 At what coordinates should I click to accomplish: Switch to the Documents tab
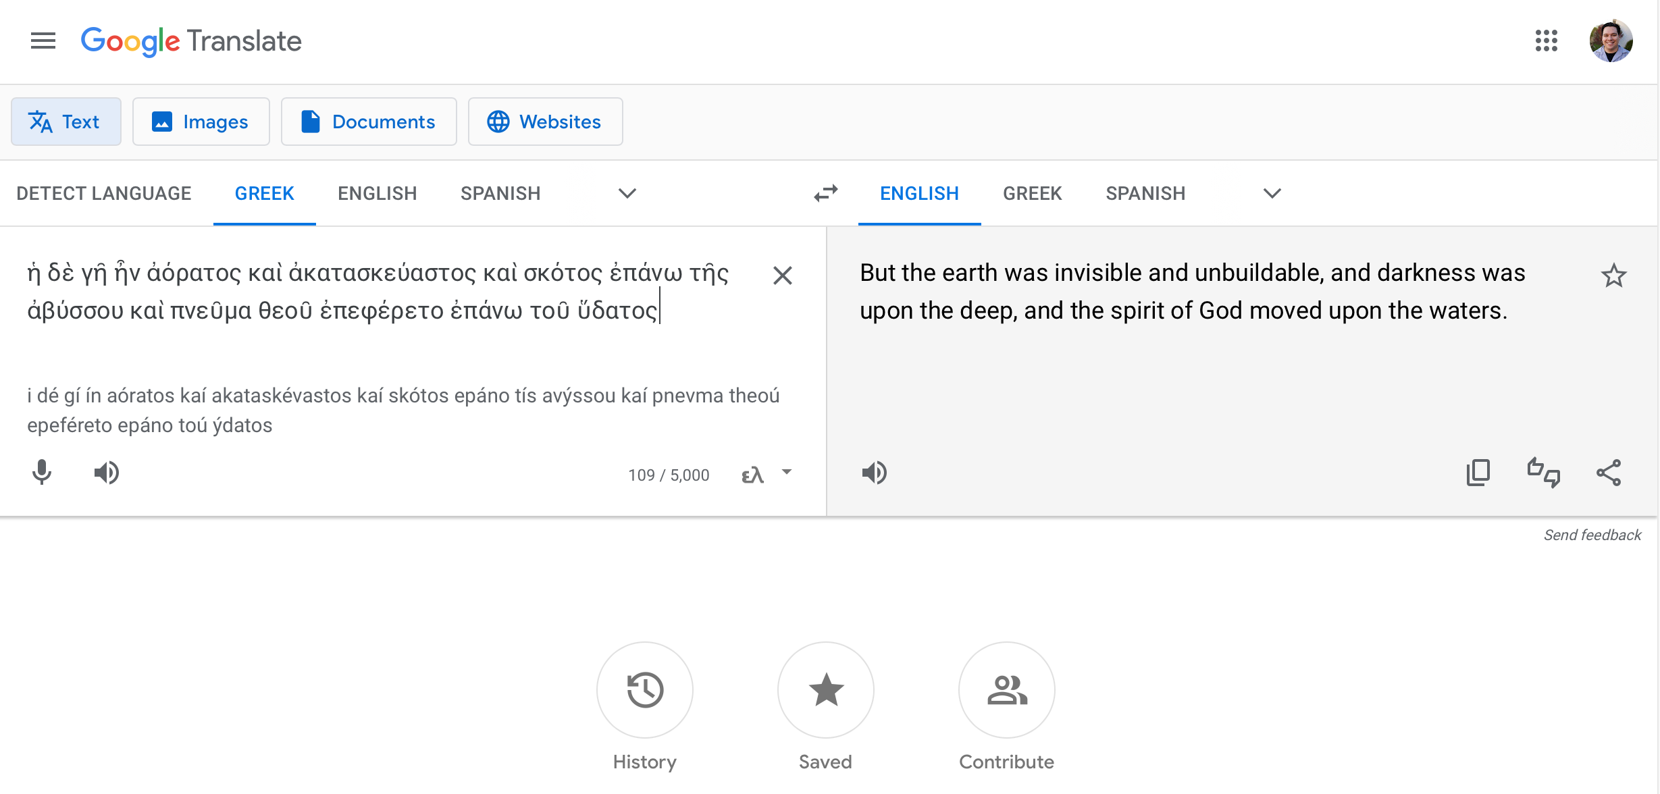click(x=369, y=122)
